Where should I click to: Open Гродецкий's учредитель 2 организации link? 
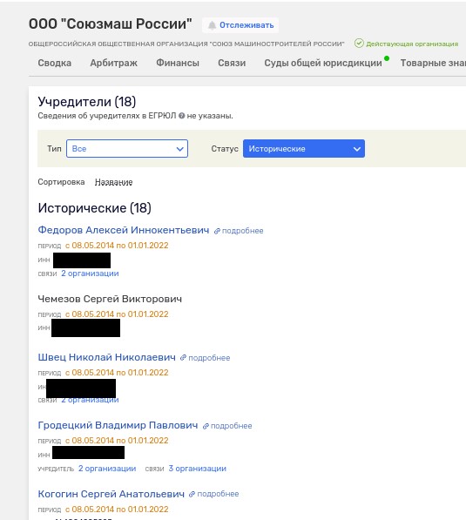click(x=107, y=469)
